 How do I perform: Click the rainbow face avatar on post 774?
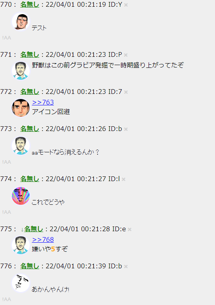[21, 196]
